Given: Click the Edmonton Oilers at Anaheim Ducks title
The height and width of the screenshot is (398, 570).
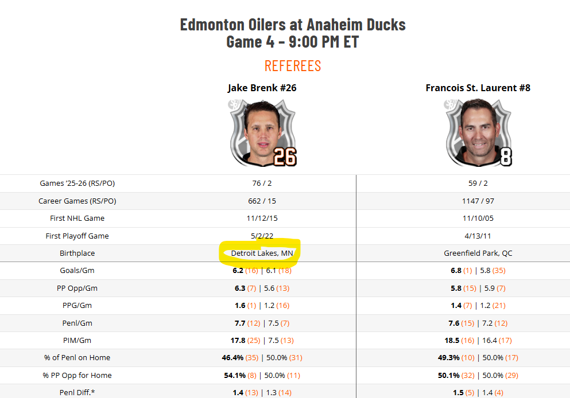Looking at the screenshot, I should [x=293, y=25].
